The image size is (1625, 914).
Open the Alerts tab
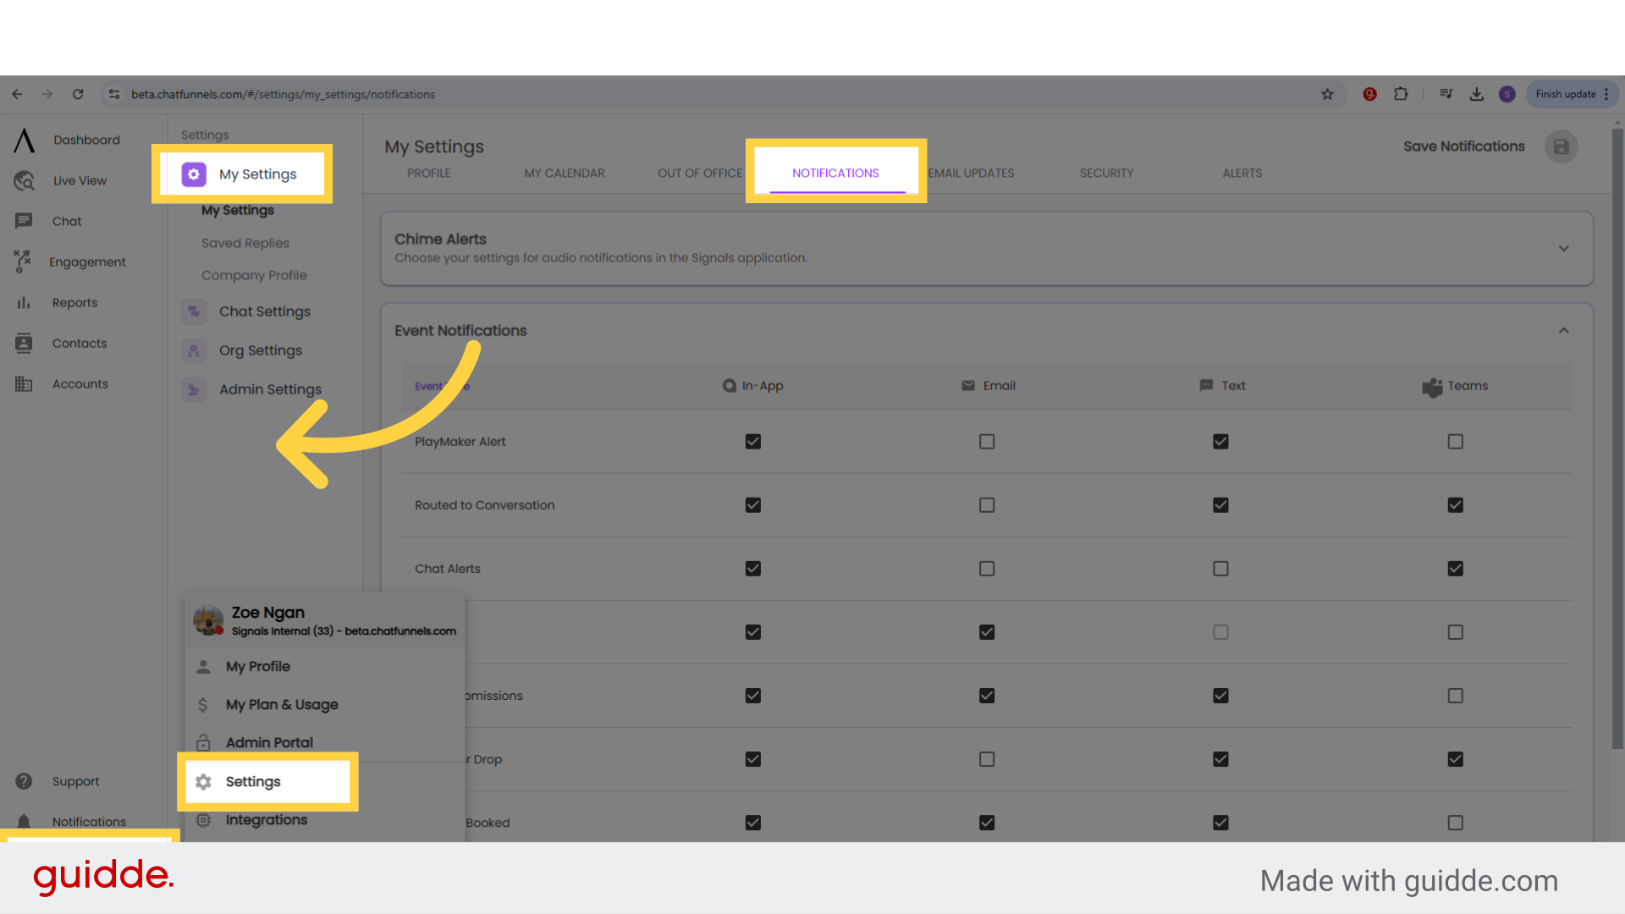1242,173
